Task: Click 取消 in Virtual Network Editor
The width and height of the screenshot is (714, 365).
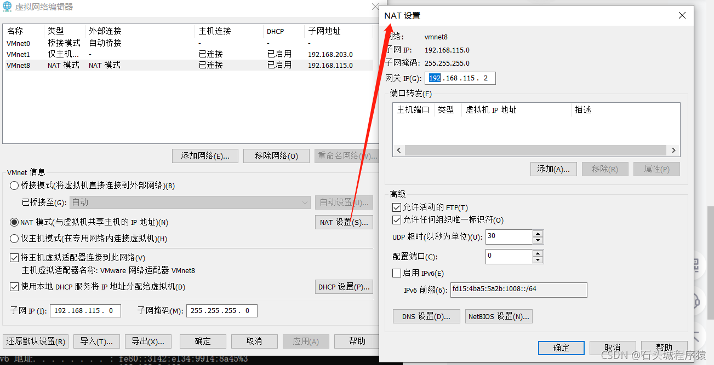Action: click(x=254, y=341)
